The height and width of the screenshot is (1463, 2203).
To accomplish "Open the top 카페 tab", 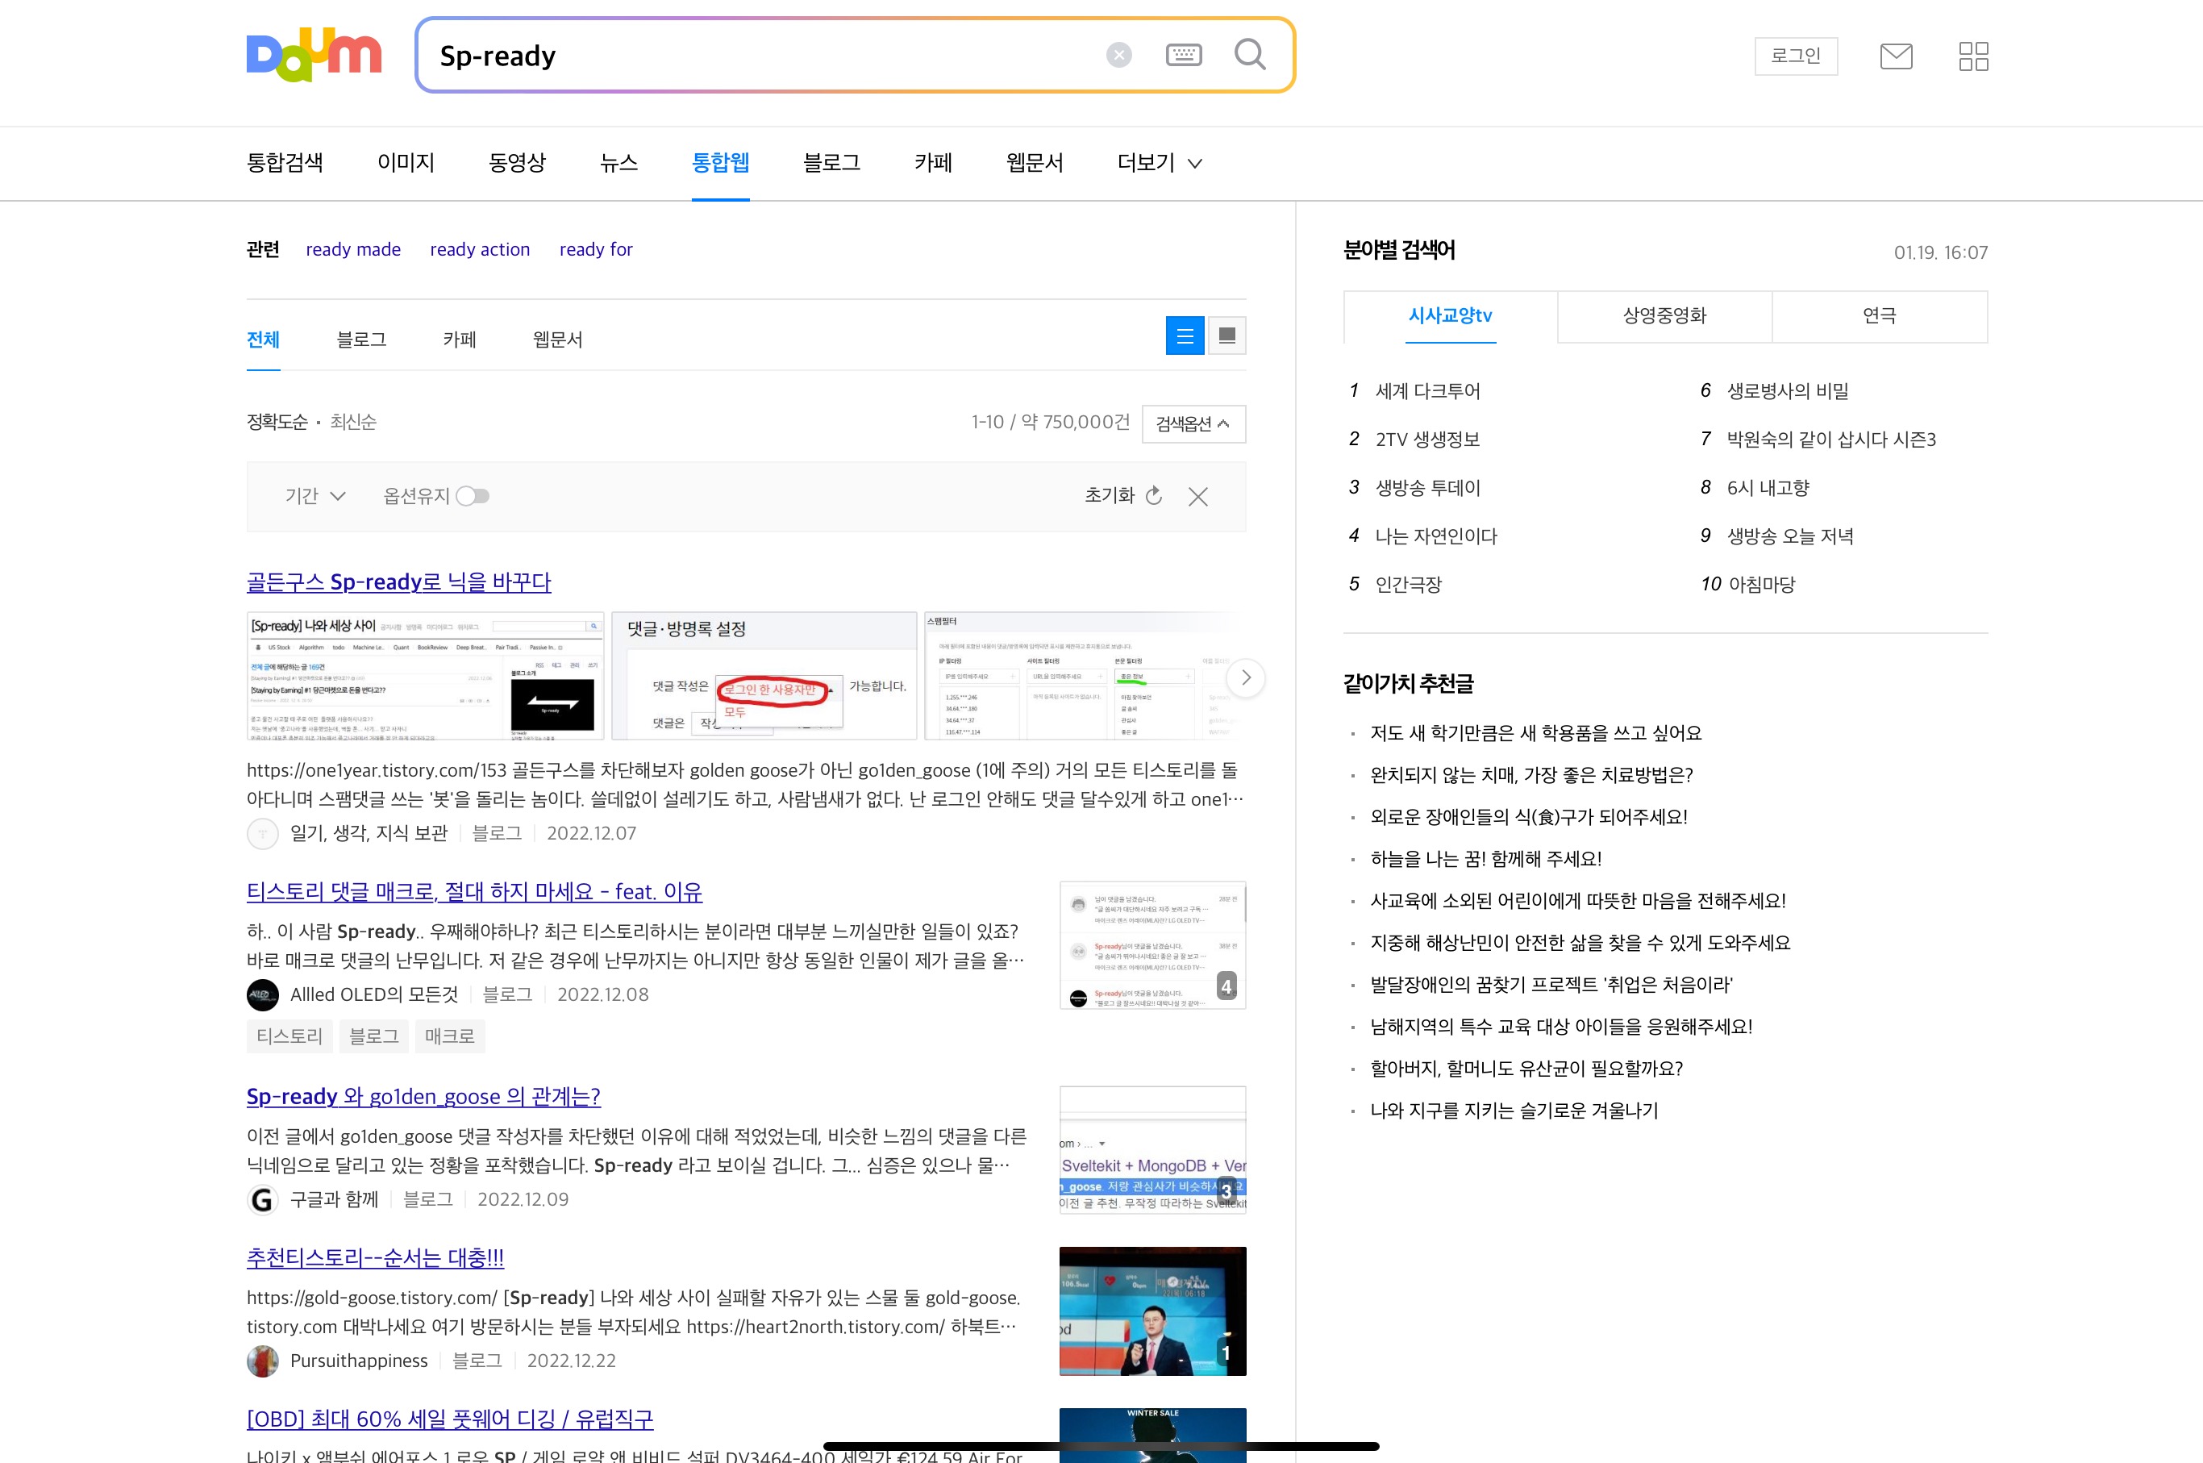I will (x=933, y=162).
